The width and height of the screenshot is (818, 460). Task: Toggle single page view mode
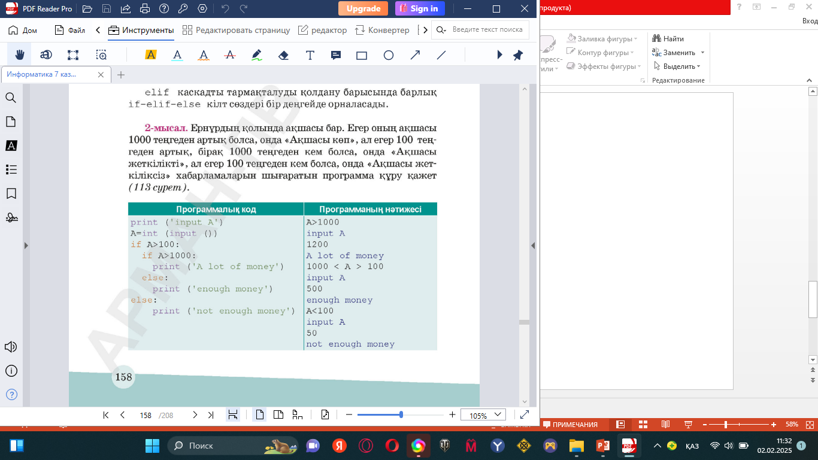259,414
